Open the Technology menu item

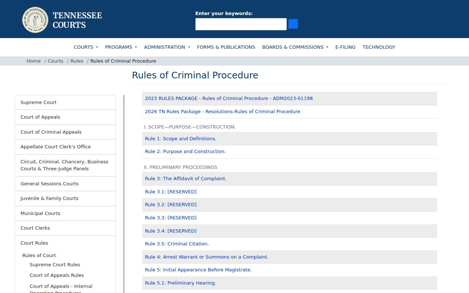(379, 47)
